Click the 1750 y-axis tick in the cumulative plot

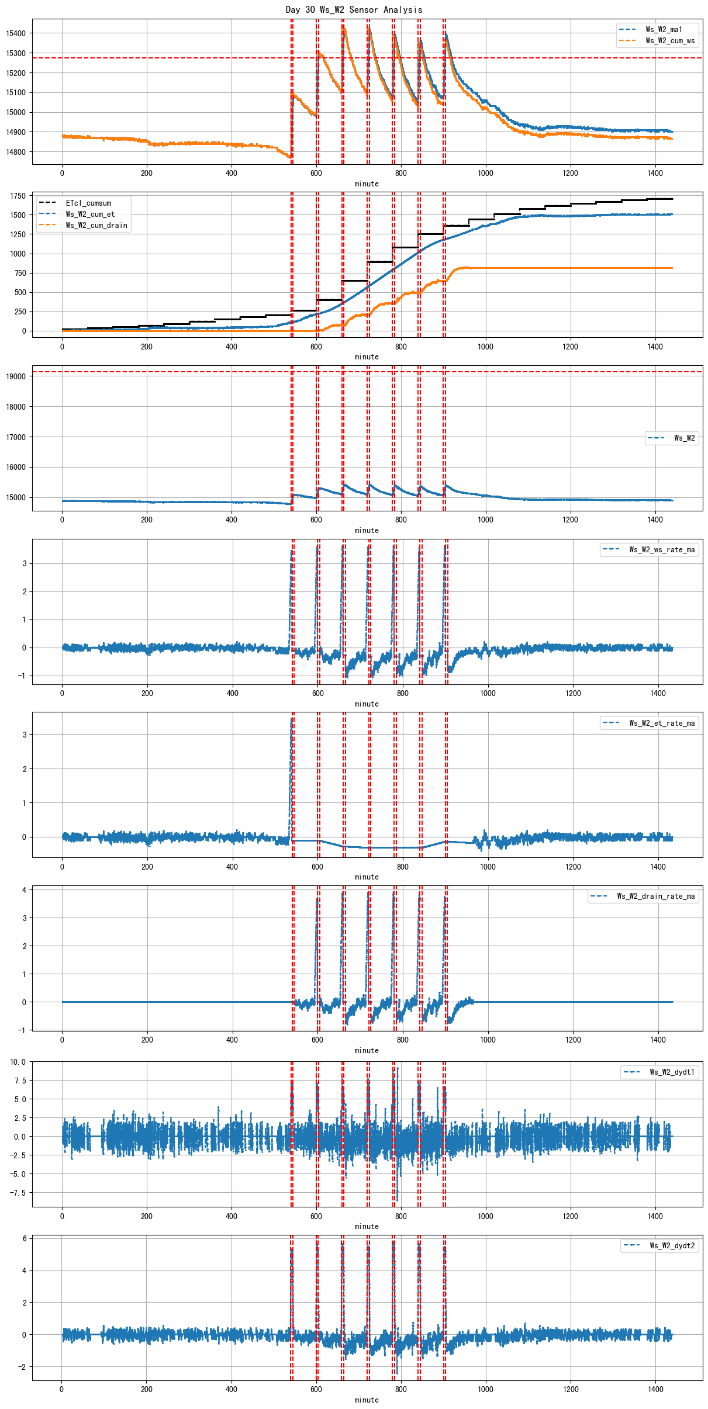tap(18, 196)
